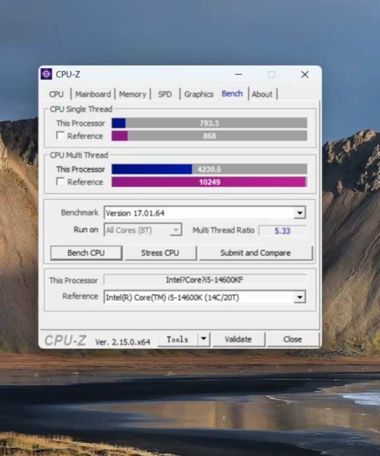Click the Tools button

[x=178, y=339]
